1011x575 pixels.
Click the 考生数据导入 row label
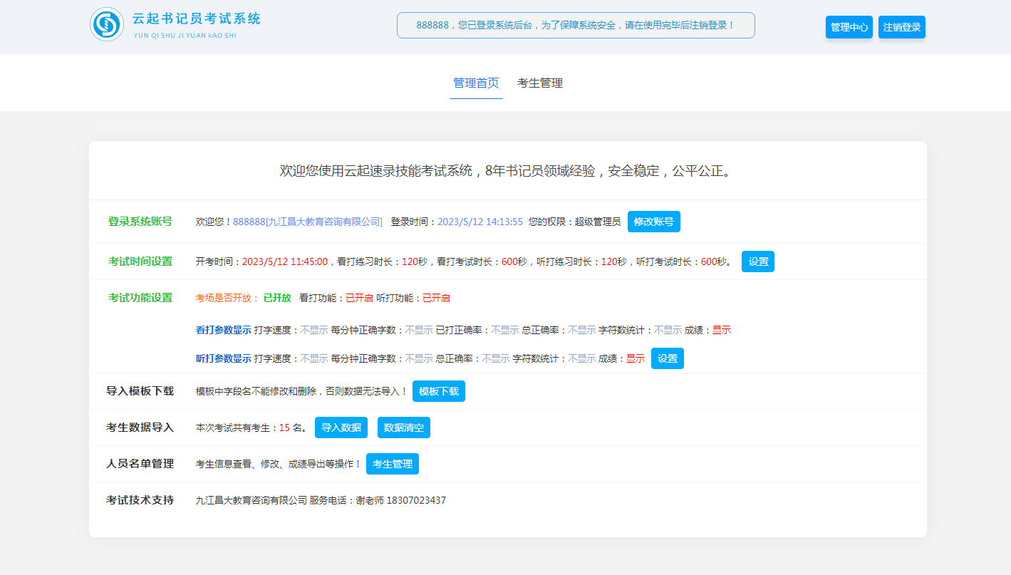(x=140, y=428)
